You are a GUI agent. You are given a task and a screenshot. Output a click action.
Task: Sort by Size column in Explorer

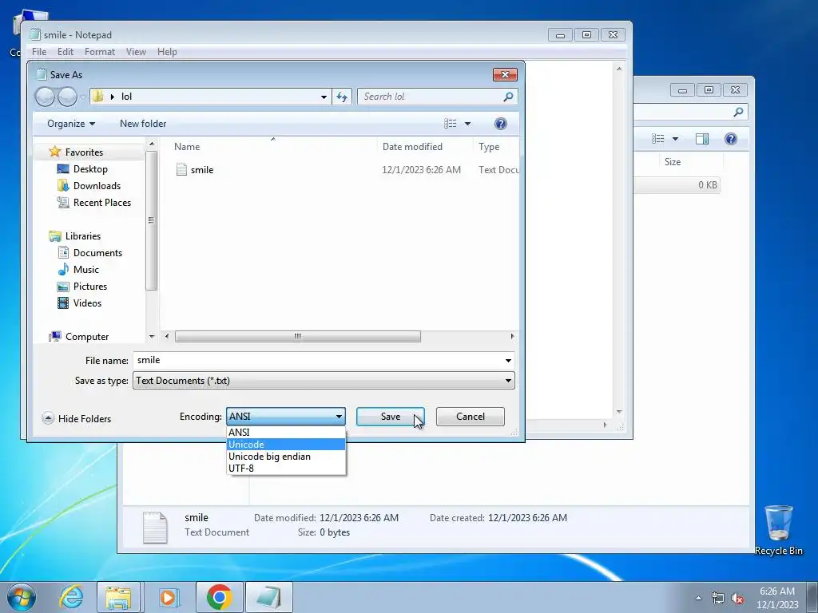[x=673, y=161]
